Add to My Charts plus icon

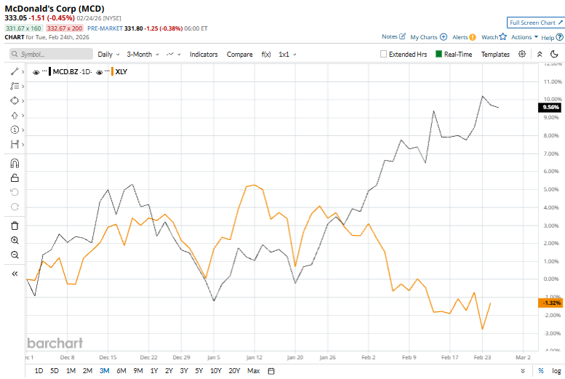tap(444, 37)
